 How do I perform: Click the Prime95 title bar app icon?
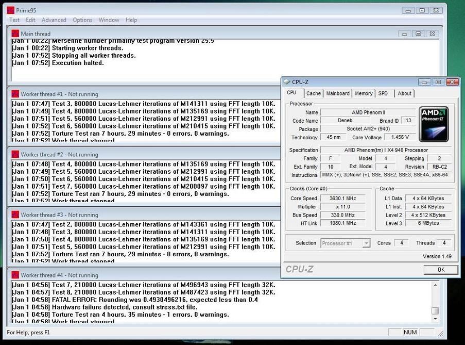coord(11,10)
